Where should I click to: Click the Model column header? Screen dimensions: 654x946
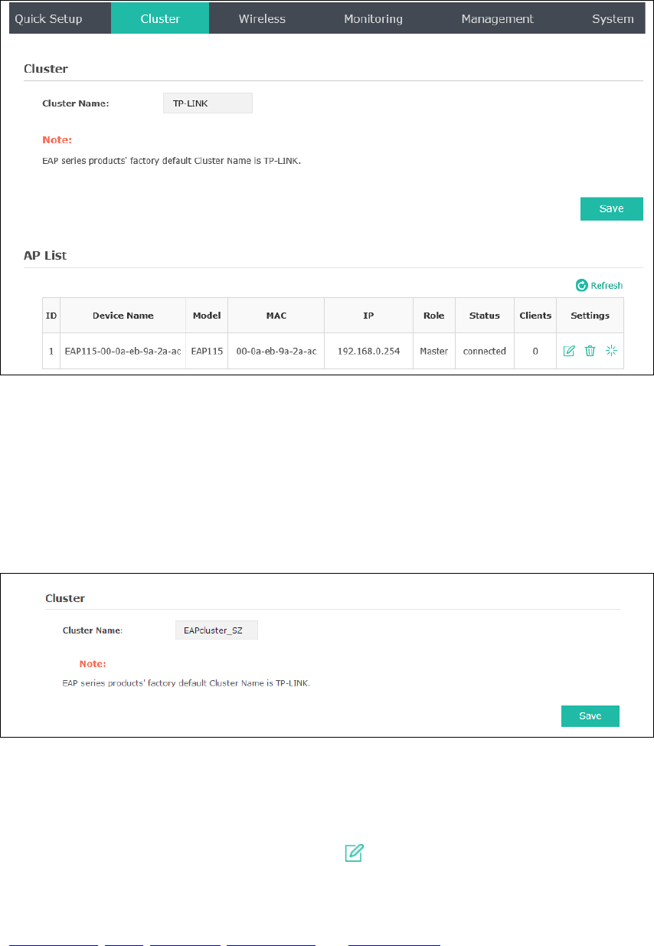pos(207,316)
